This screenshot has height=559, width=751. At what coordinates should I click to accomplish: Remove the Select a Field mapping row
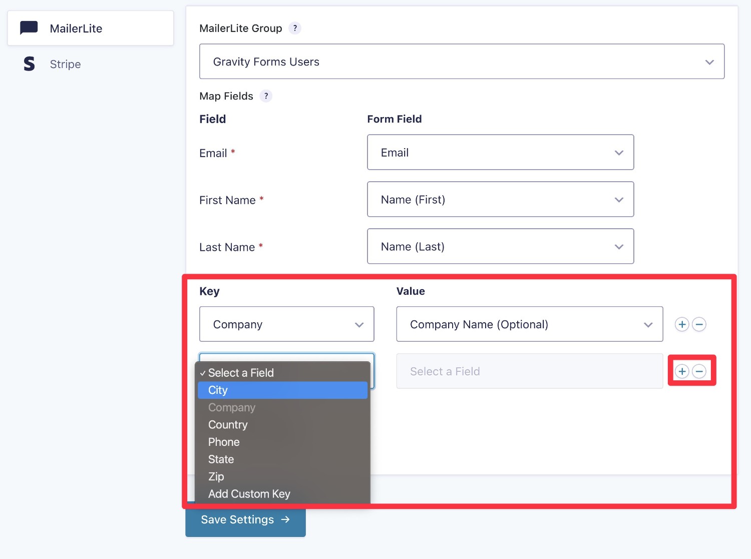(x=699, y=371)
